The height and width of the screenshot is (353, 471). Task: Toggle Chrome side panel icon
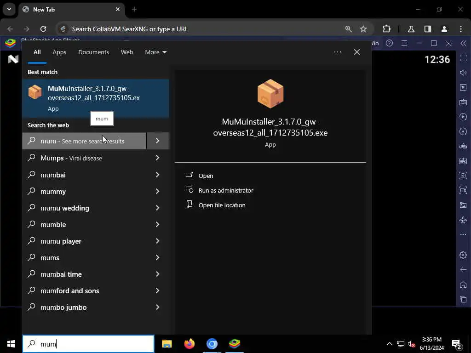click(x=428, y=29)
